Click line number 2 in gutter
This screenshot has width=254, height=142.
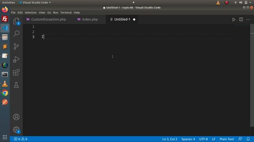[33, 32]
